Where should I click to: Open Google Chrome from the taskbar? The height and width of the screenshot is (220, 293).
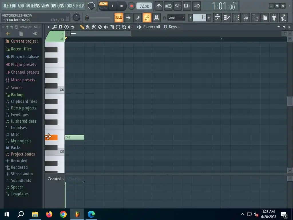coord(63,214)
